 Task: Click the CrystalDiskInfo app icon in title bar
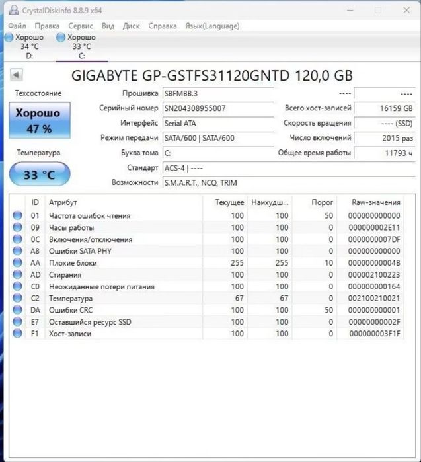[x=14, y=11]
